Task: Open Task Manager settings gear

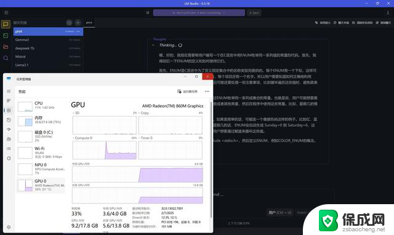Action: coord(9,227)
